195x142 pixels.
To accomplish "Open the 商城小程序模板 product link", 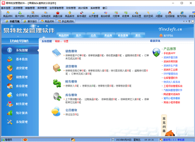I will click(x=172, y=102).
